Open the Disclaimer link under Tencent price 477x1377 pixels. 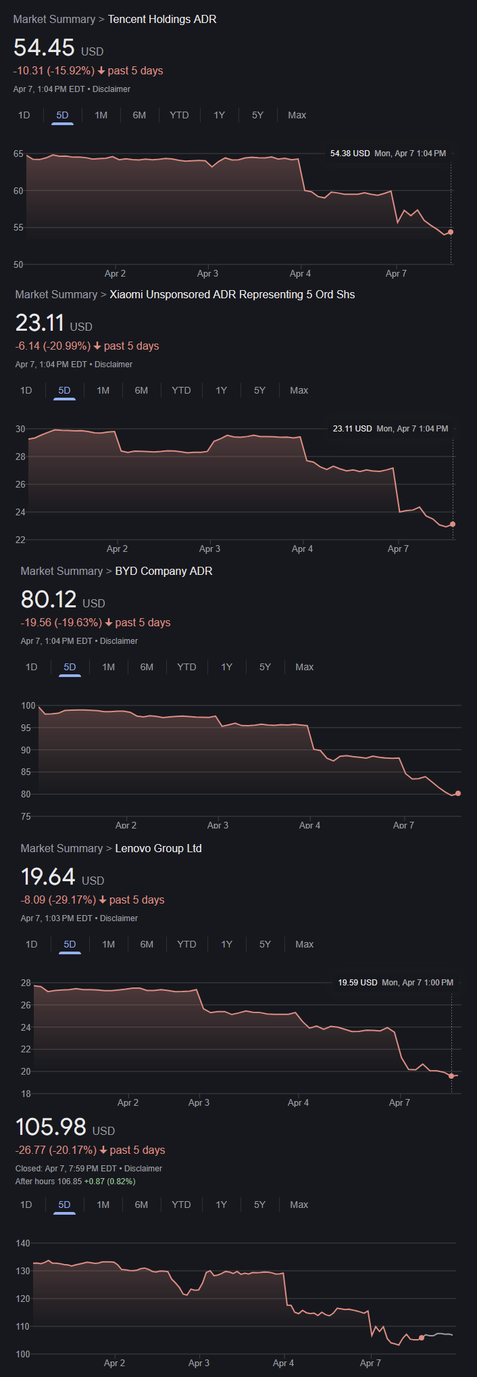point(111,89)
